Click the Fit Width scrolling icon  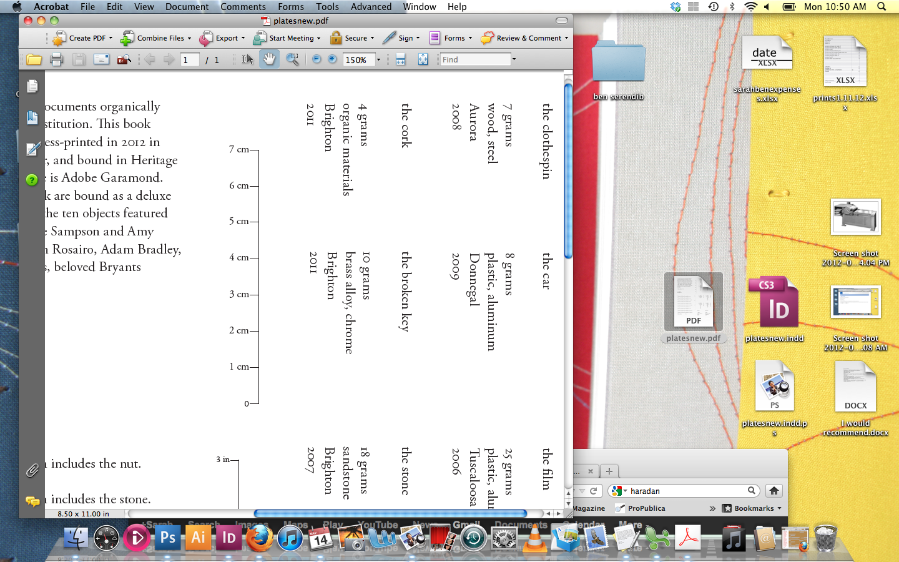click(400, 59)
